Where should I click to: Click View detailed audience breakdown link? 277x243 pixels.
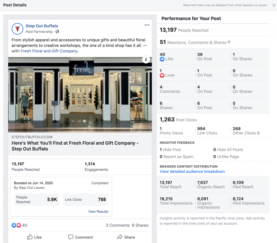(x=192, y=171)
